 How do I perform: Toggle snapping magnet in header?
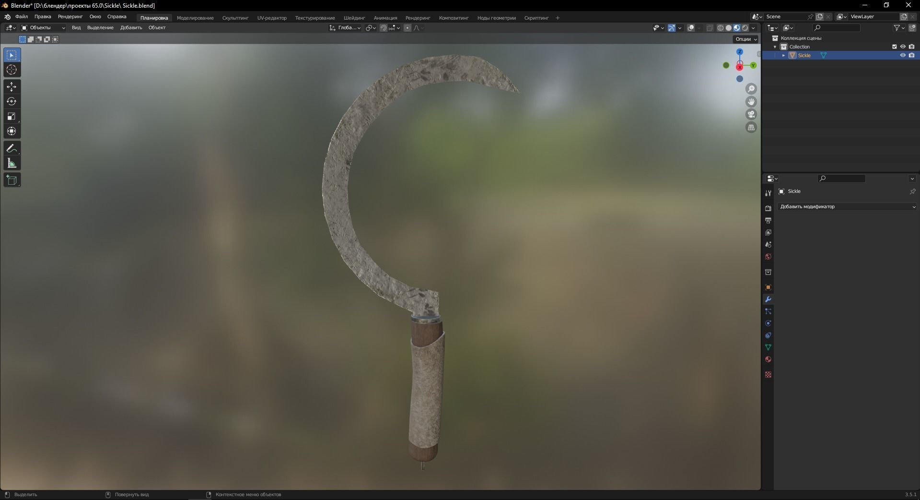point(383,28)
